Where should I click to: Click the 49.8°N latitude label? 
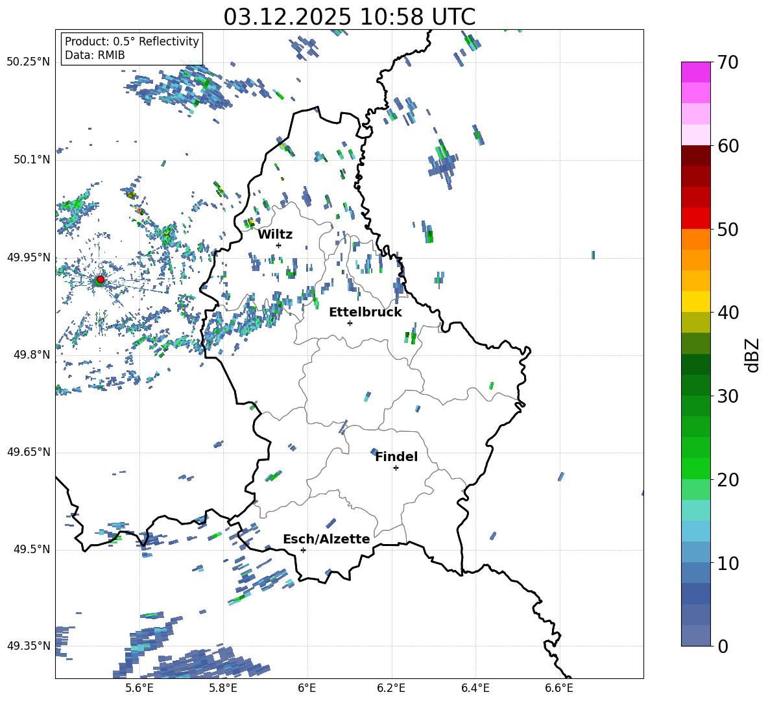32,355
